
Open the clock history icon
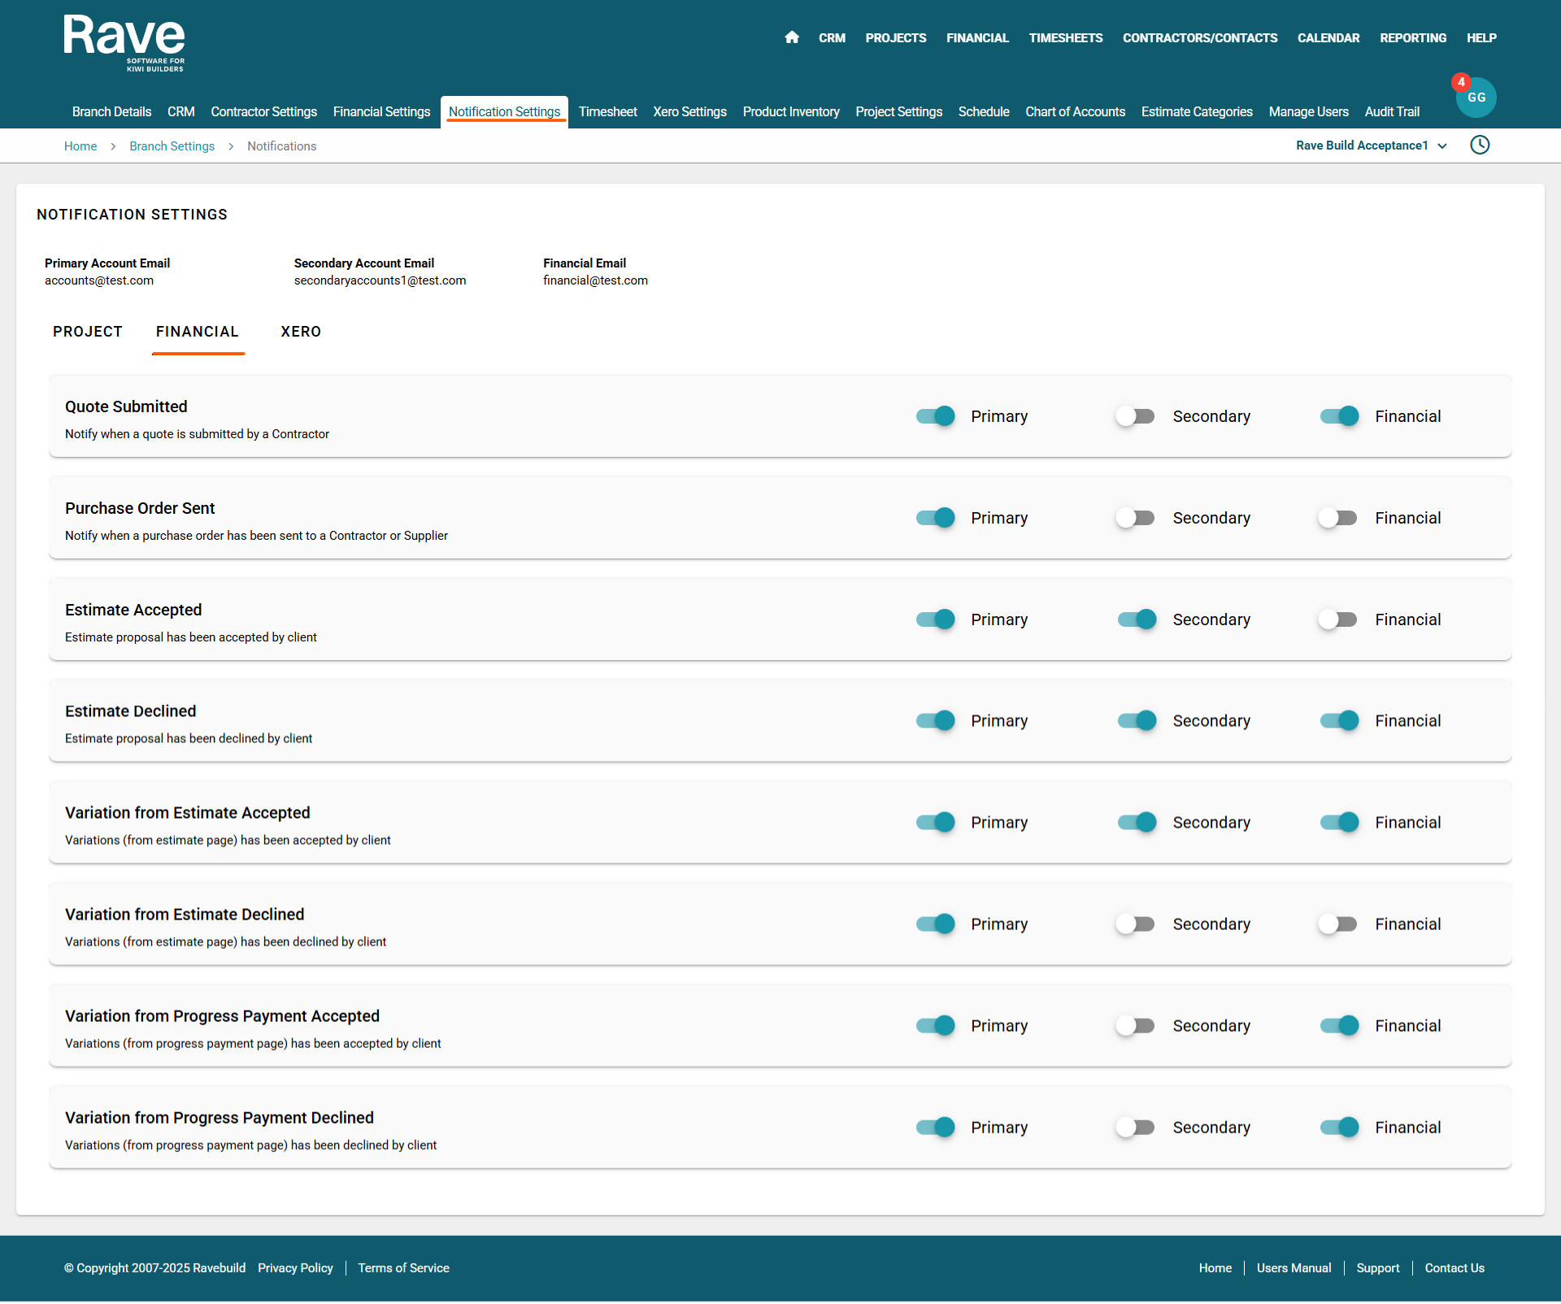point(1480,146)
